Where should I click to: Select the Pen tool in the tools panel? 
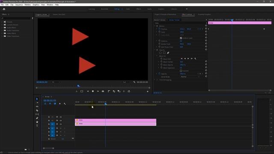[37, 118]
